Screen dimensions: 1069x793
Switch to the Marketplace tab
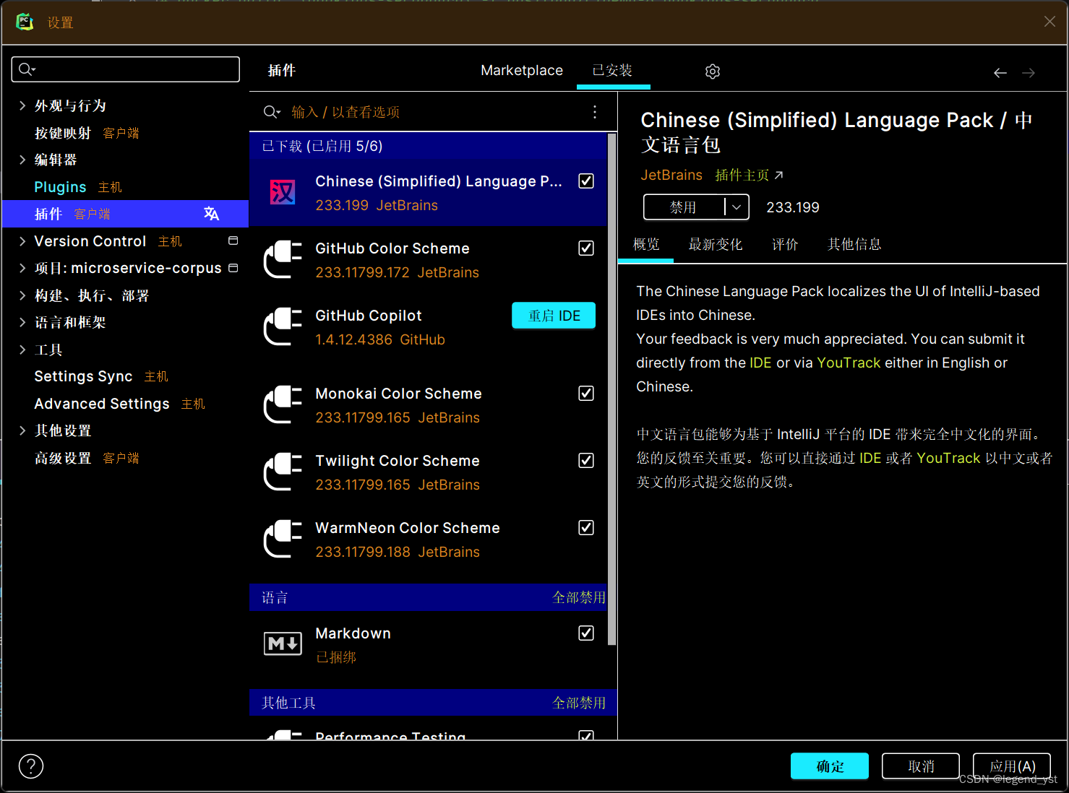tap(522, 70)
